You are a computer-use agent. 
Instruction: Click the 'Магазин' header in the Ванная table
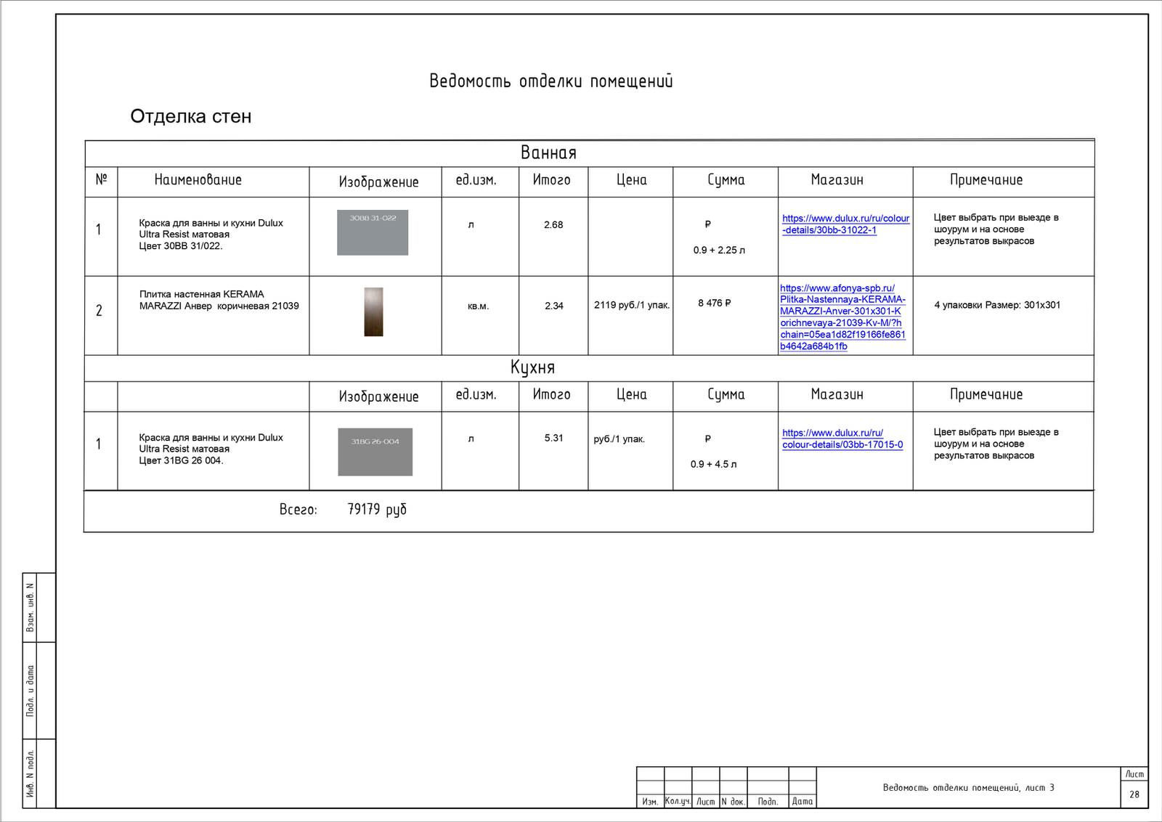[x=837, y=179]
